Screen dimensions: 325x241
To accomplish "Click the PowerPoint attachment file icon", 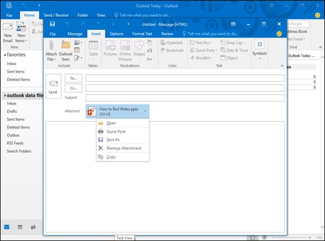I will (92, 111).
